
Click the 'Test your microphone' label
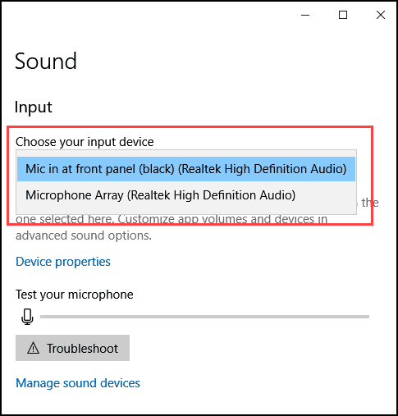coord(75,295)
